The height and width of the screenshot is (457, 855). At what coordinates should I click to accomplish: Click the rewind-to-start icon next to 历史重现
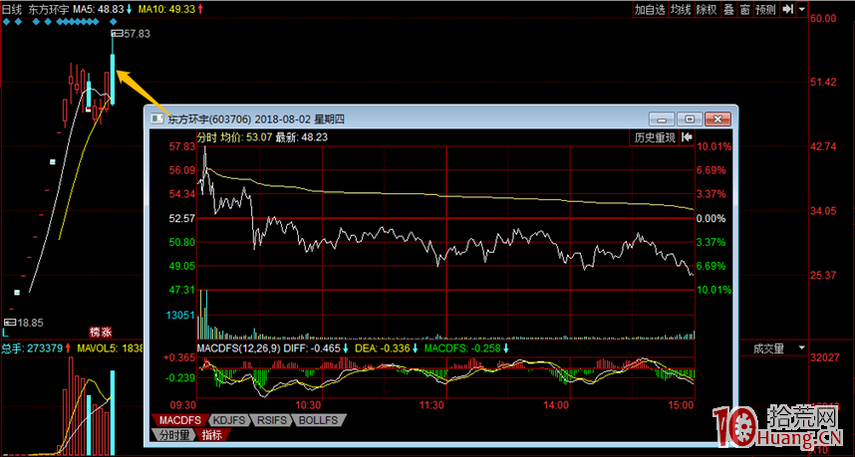coord(687,137)
